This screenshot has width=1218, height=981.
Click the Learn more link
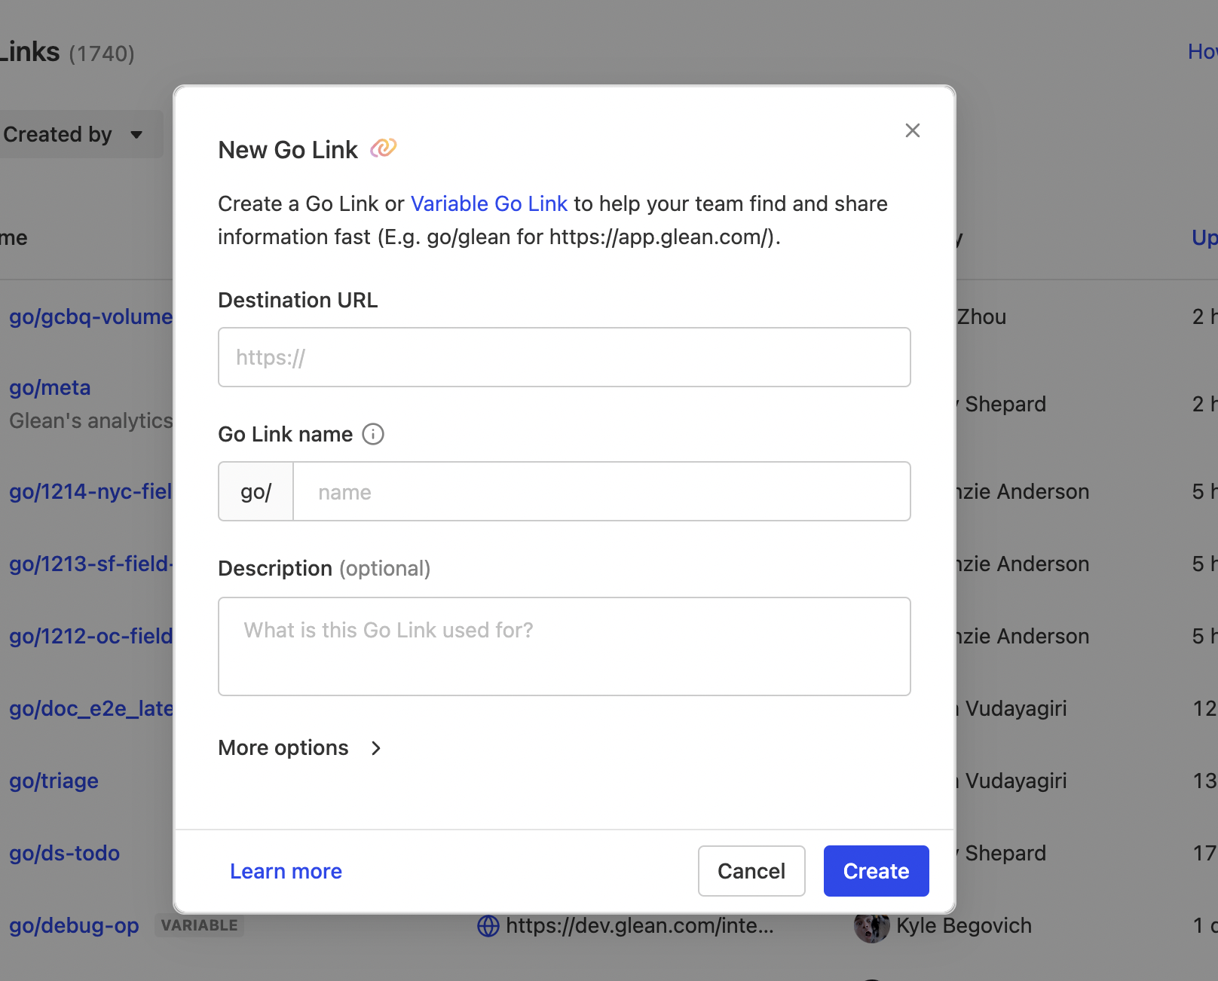coord(286,871)
